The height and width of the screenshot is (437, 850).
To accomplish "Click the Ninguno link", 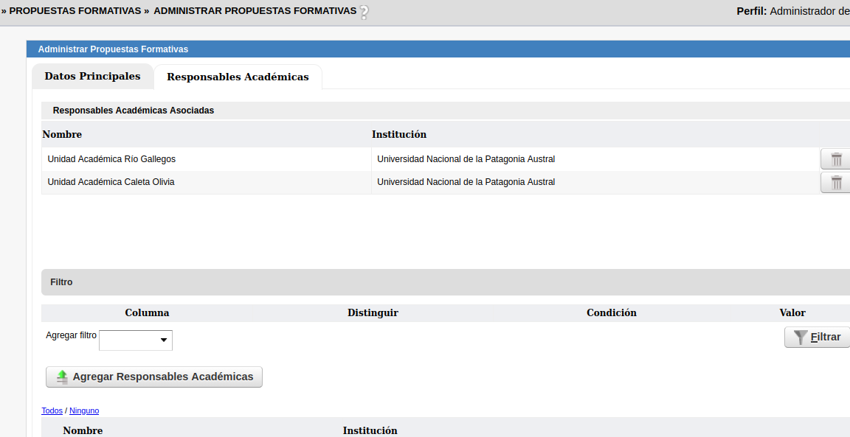I will click(x=84, y=410).
